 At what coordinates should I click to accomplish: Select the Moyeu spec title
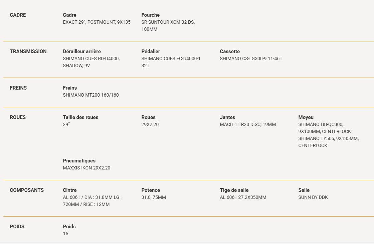pyautogui.click(x=306, y=117)
